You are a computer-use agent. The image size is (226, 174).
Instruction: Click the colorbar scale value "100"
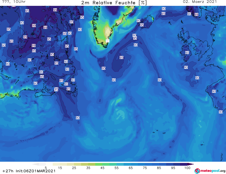coord(187,168)
